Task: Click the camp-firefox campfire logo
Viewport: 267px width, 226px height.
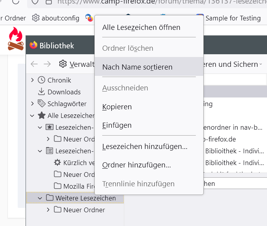Action: [16, 39]
